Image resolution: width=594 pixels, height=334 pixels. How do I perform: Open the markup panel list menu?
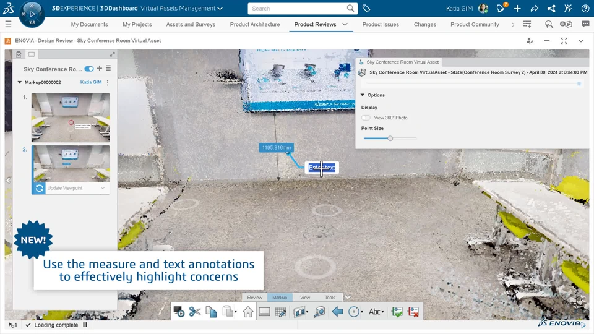click(x=108, y=68)
